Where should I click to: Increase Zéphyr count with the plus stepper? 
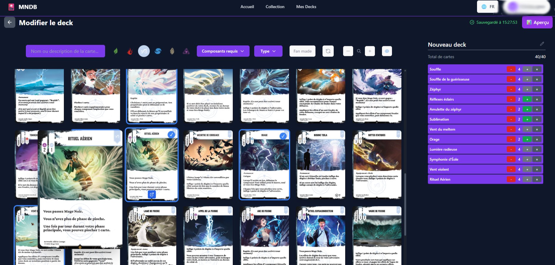[527, 89]
